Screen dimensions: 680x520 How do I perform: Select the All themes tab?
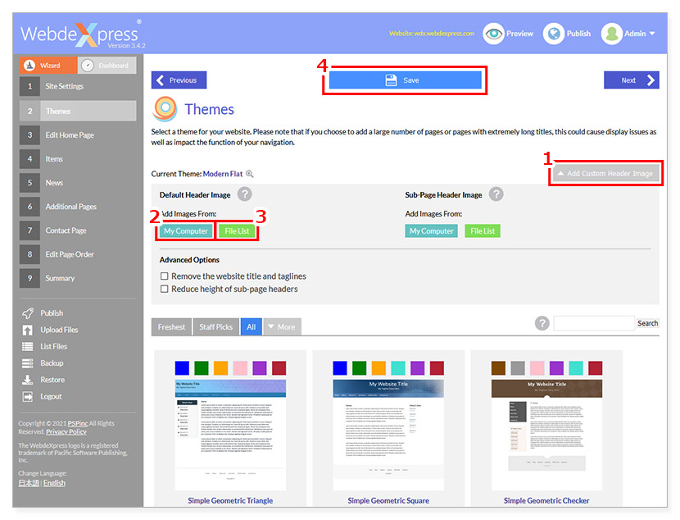click(x=251, y=326)
